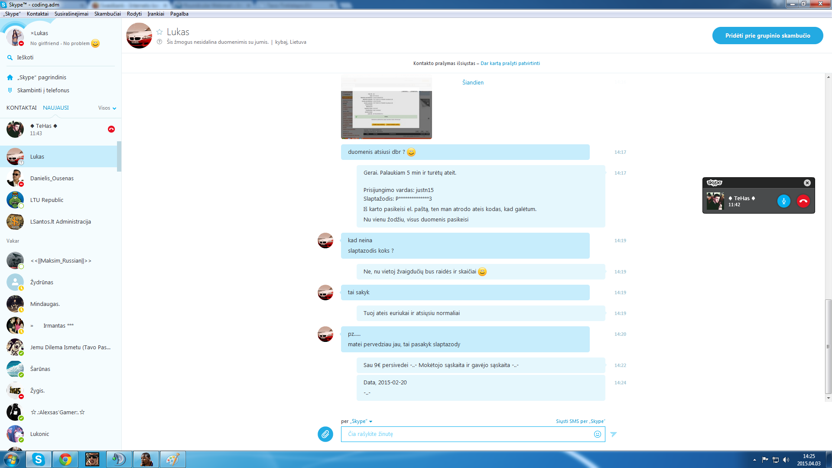Open Google Chrome from taskbar
This screenshot has width=832, height=468.
click(65, 459)
